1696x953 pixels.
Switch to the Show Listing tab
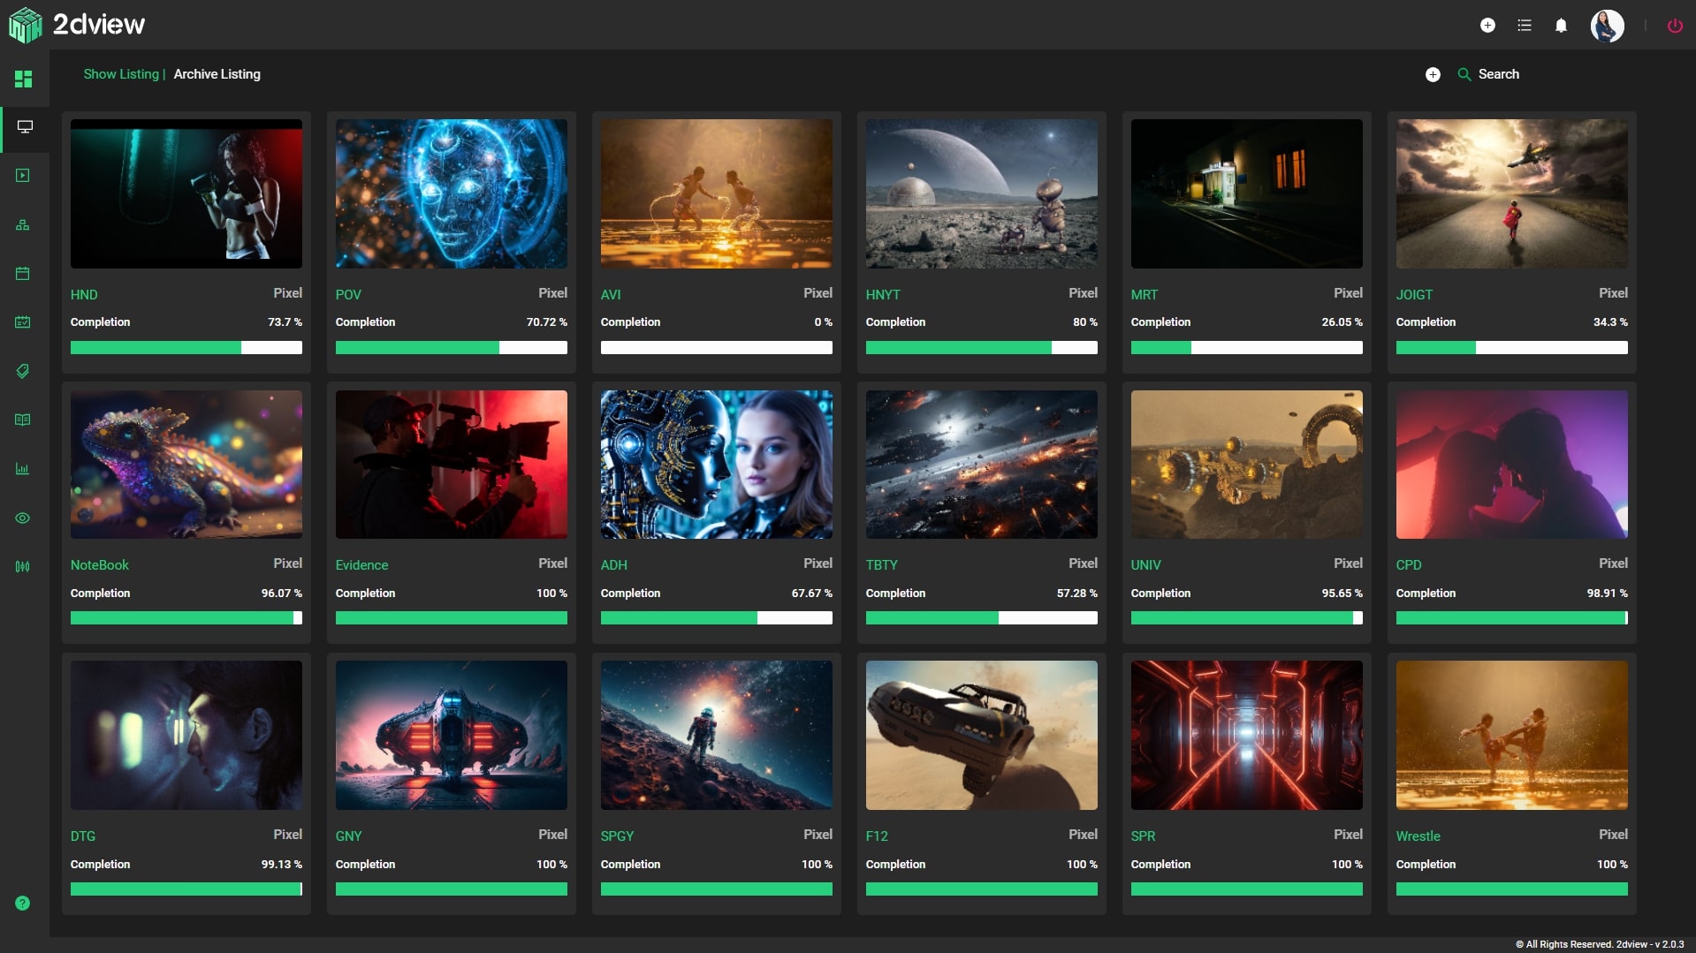click(x=120, y=74)
